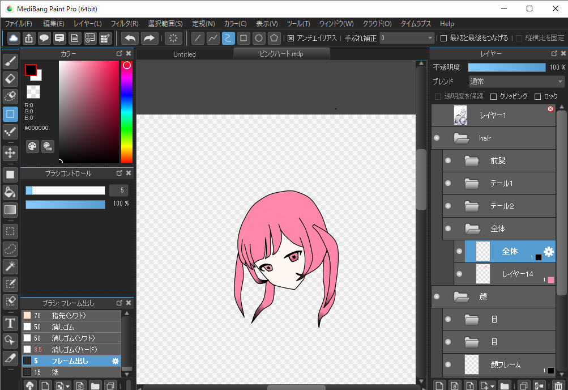Select the 塗 brush entry

[71, 372]
